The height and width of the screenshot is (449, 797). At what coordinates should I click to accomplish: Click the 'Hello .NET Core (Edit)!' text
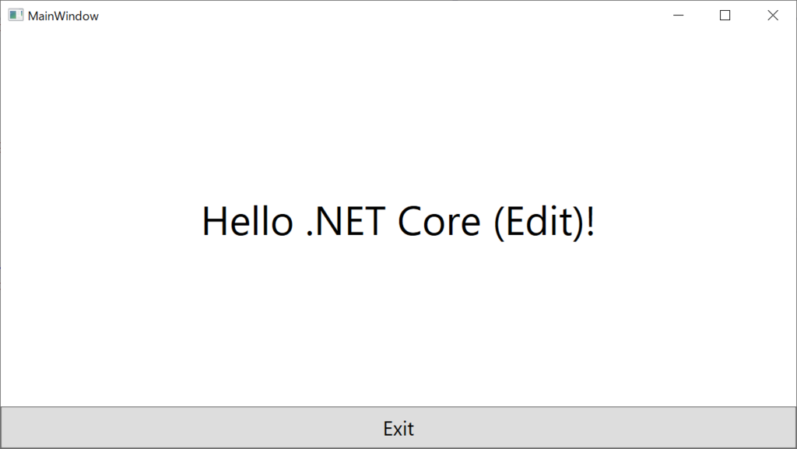(x=398, y=222)
